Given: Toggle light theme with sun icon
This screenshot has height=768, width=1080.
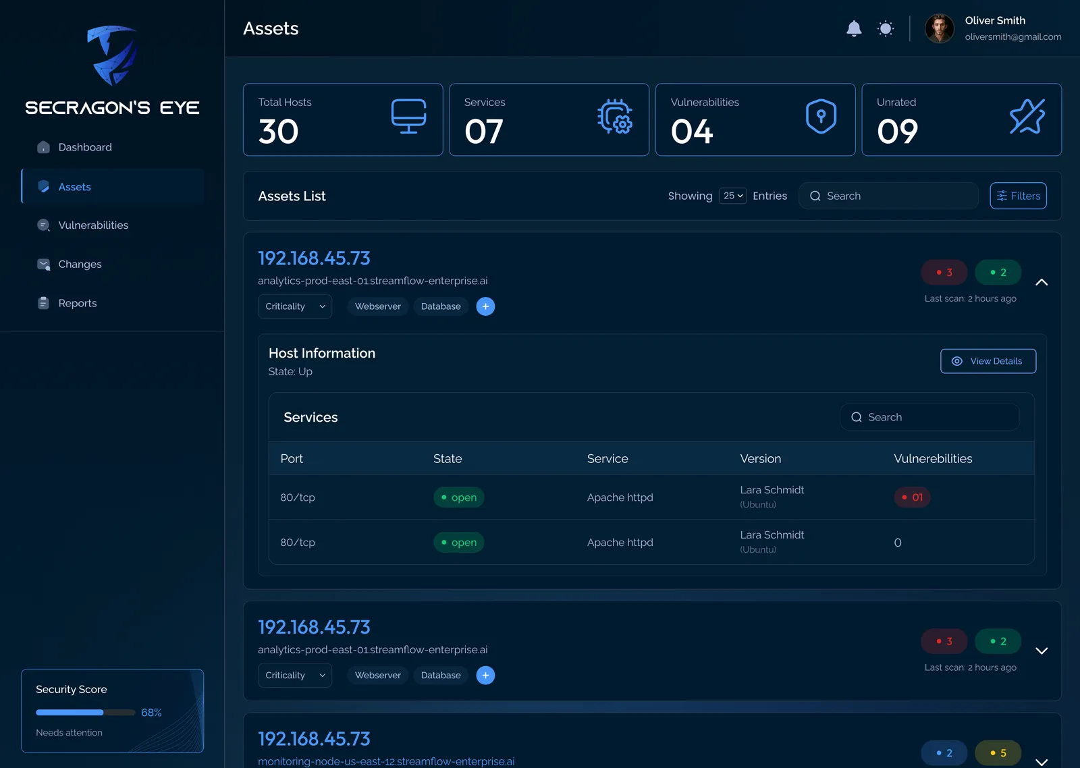Looking at the screenshot, I should point(886,28).
